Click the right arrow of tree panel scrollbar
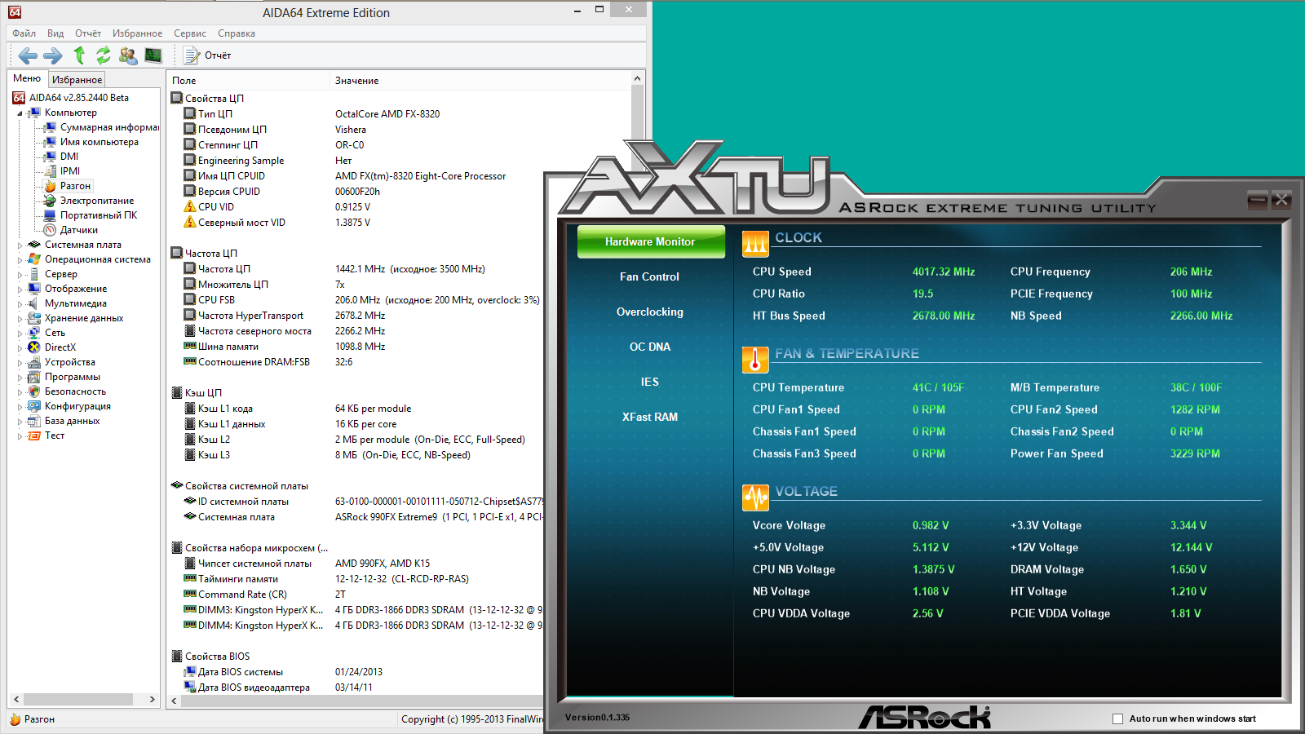Viewport: 1305px width, 734px height. 153,700
